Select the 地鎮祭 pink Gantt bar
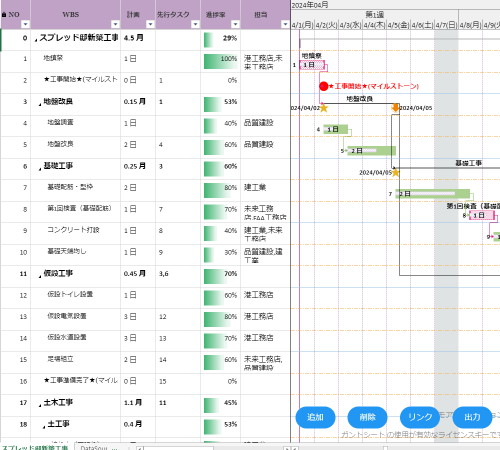 [312, 65]
